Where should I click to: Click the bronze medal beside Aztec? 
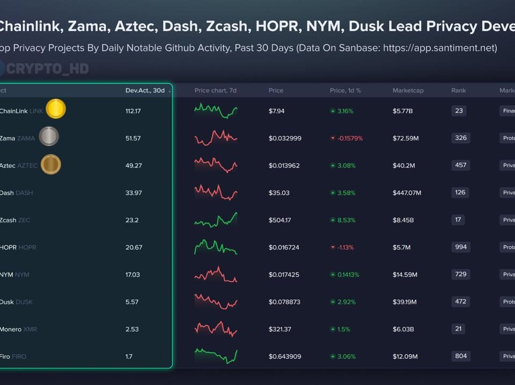(x=51, y=164)
